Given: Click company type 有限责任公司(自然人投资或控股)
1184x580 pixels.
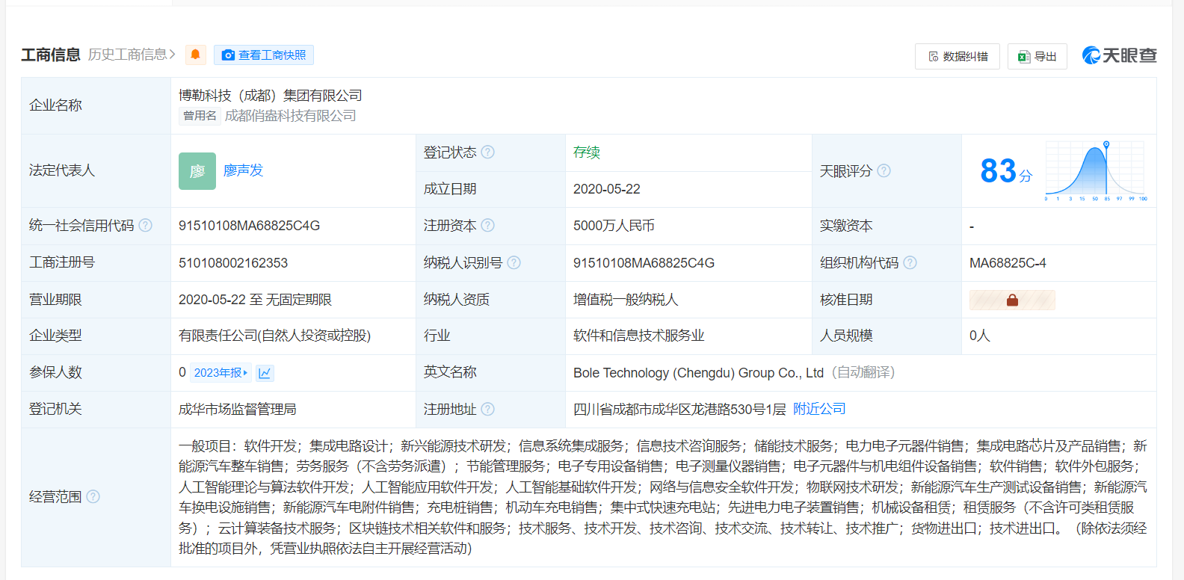Looking at the screenshot, I should pos(274,336).
